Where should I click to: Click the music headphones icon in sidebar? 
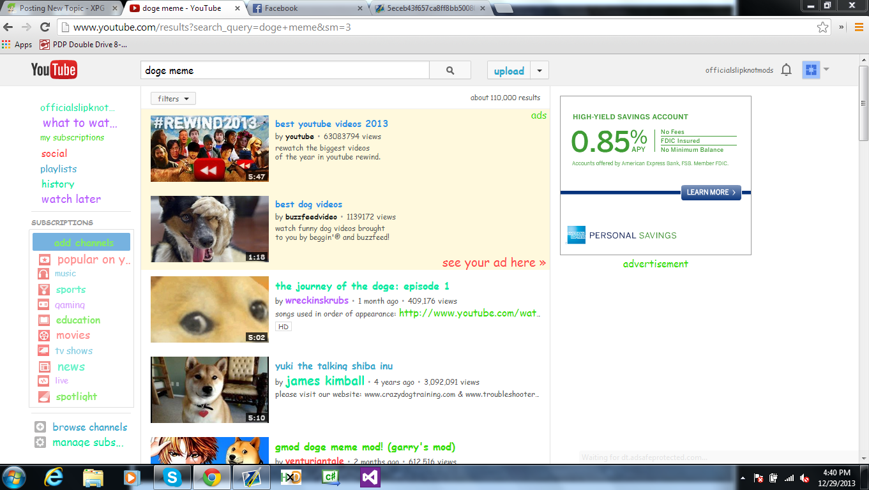click(x=43, y=274)
